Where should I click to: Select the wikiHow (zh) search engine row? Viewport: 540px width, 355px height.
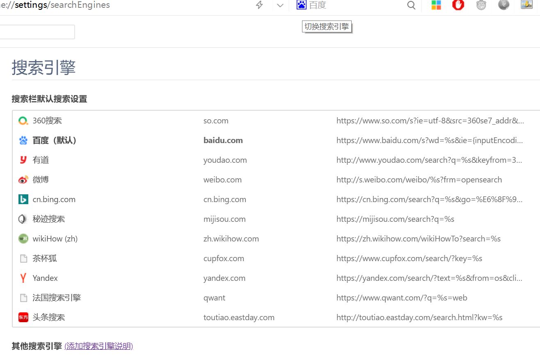click(x=55, y=239)
